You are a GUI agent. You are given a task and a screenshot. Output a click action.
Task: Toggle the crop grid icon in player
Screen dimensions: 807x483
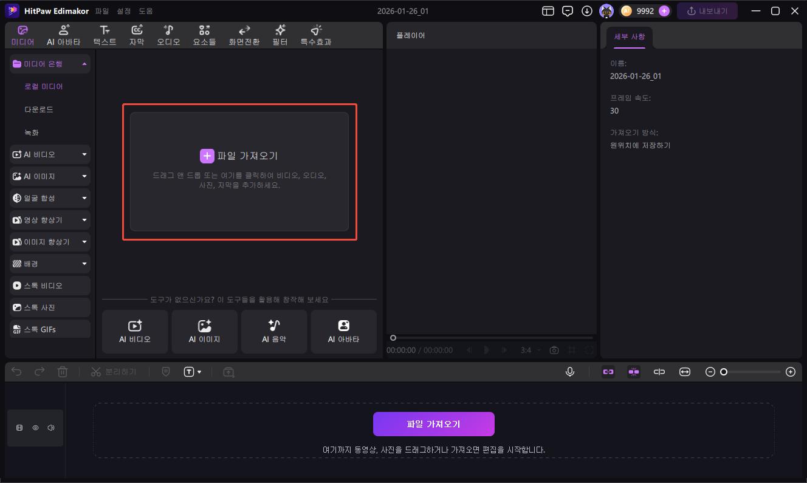point(572,350)
